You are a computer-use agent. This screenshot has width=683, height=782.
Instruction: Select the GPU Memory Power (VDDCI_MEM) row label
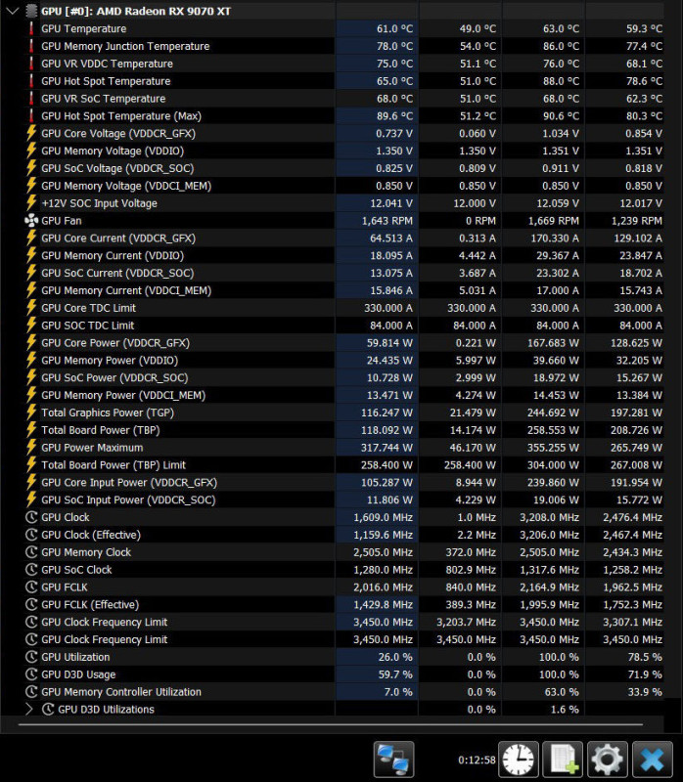click(x=123, y=395)
